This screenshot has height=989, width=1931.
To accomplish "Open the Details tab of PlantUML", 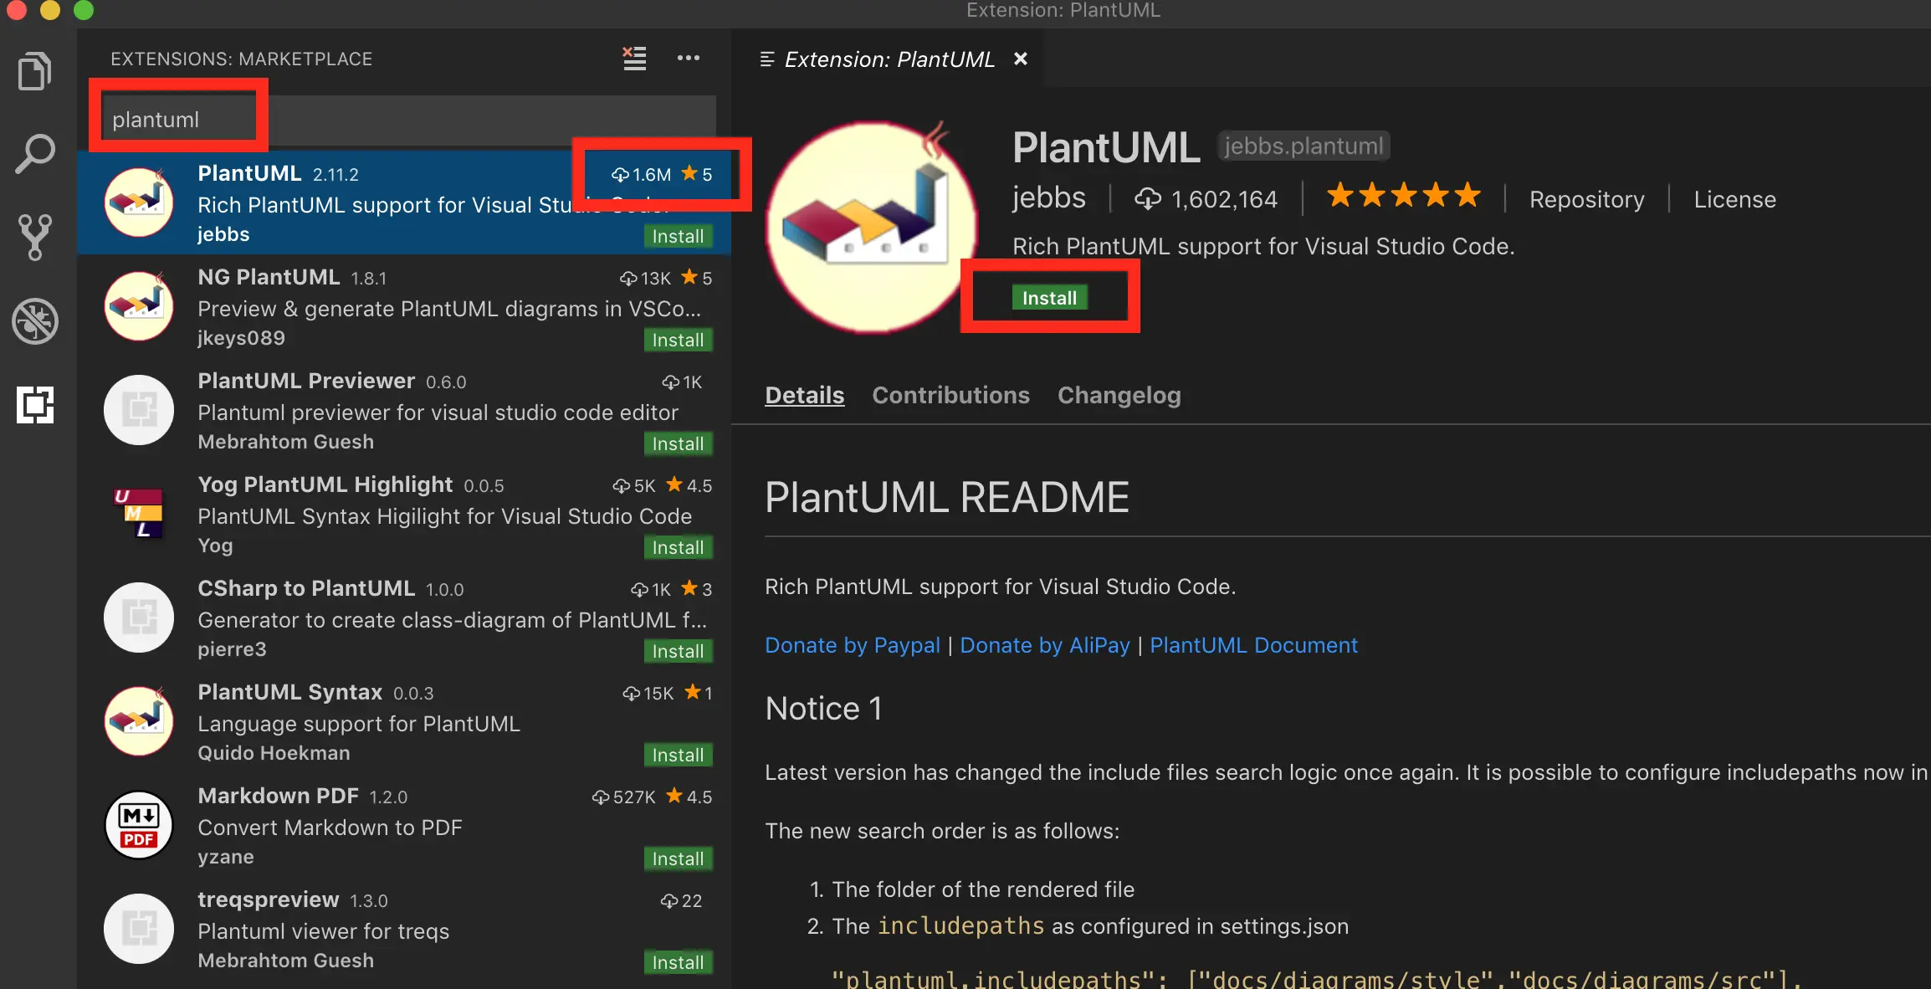I will (x=803, y=394).
